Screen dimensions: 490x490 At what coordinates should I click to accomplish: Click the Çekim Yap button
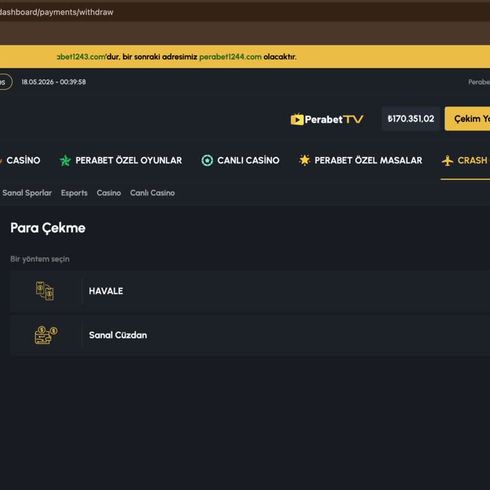pos(467,119)
